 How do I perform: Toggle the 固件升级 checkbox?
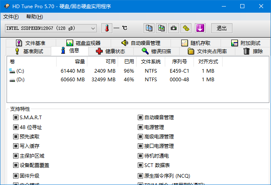[16, 176]
